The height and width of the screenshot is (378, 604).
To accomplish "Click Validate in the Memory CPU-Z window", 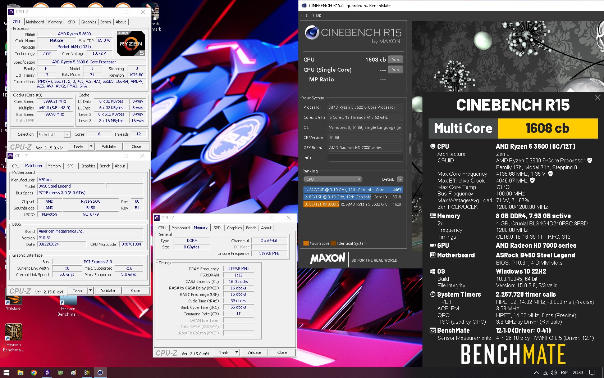I will (x=254, y=352).
